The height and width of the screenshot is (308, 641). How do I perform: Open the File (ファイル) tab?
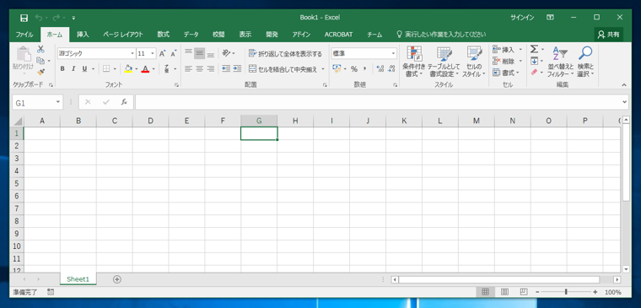click(24, 35)
